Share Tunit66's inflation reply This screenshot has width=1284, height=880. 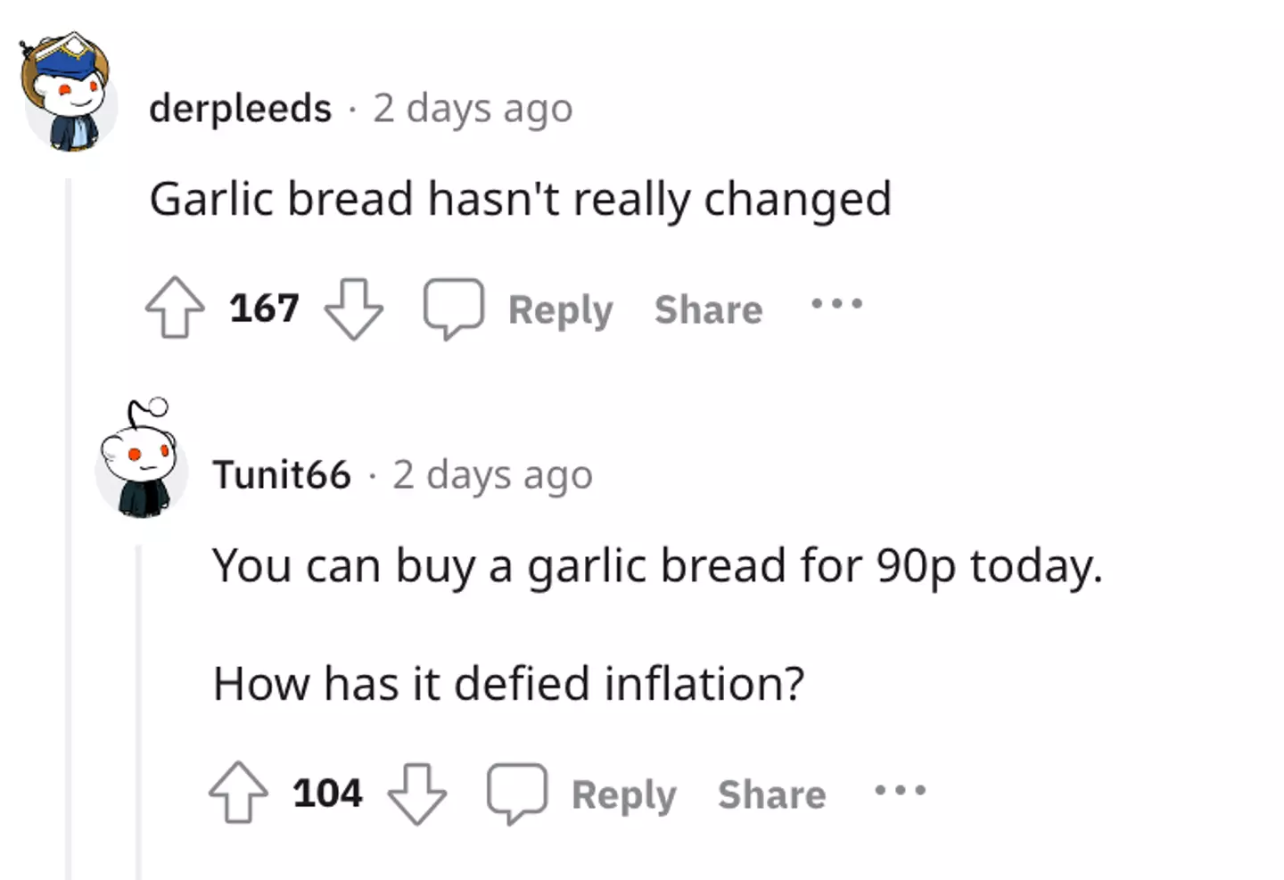coord(771,794)
